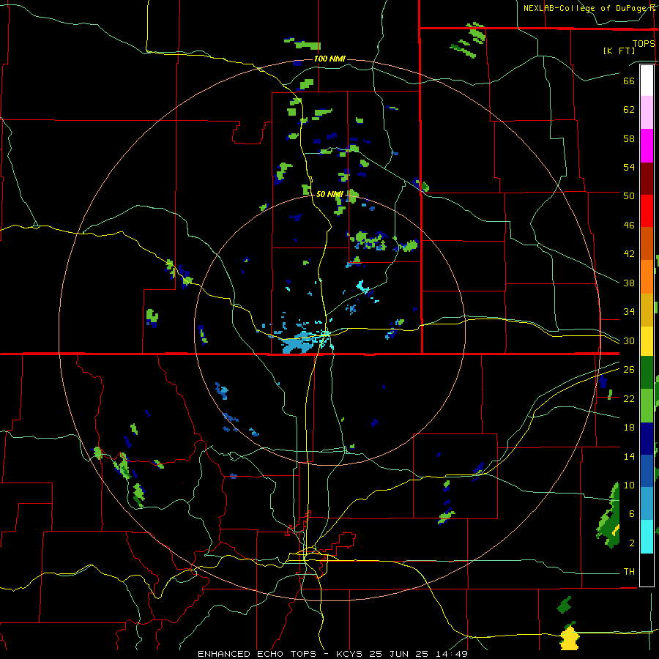Select the 22 value on the legend

629,398
